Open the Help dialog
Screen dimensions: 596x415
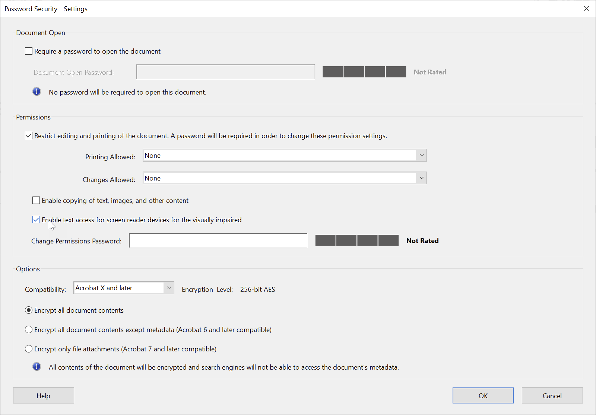pyautogui.click(x=43, y=395)
